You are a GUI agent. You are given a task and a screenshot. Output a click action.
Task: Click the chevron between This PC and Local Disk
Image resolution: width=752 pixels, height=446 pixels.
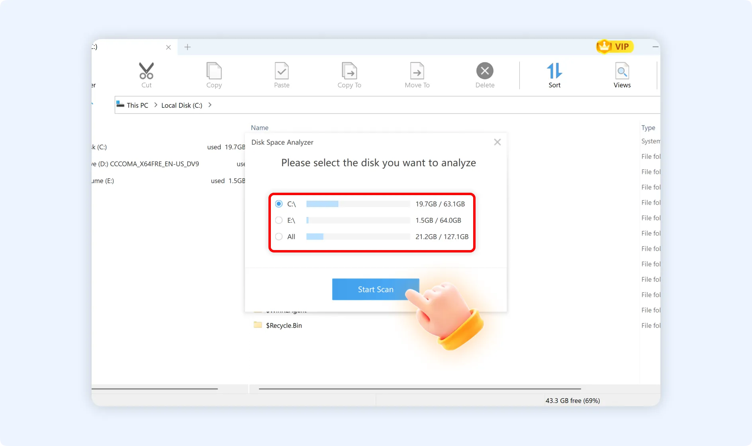[x=155, y=105]
